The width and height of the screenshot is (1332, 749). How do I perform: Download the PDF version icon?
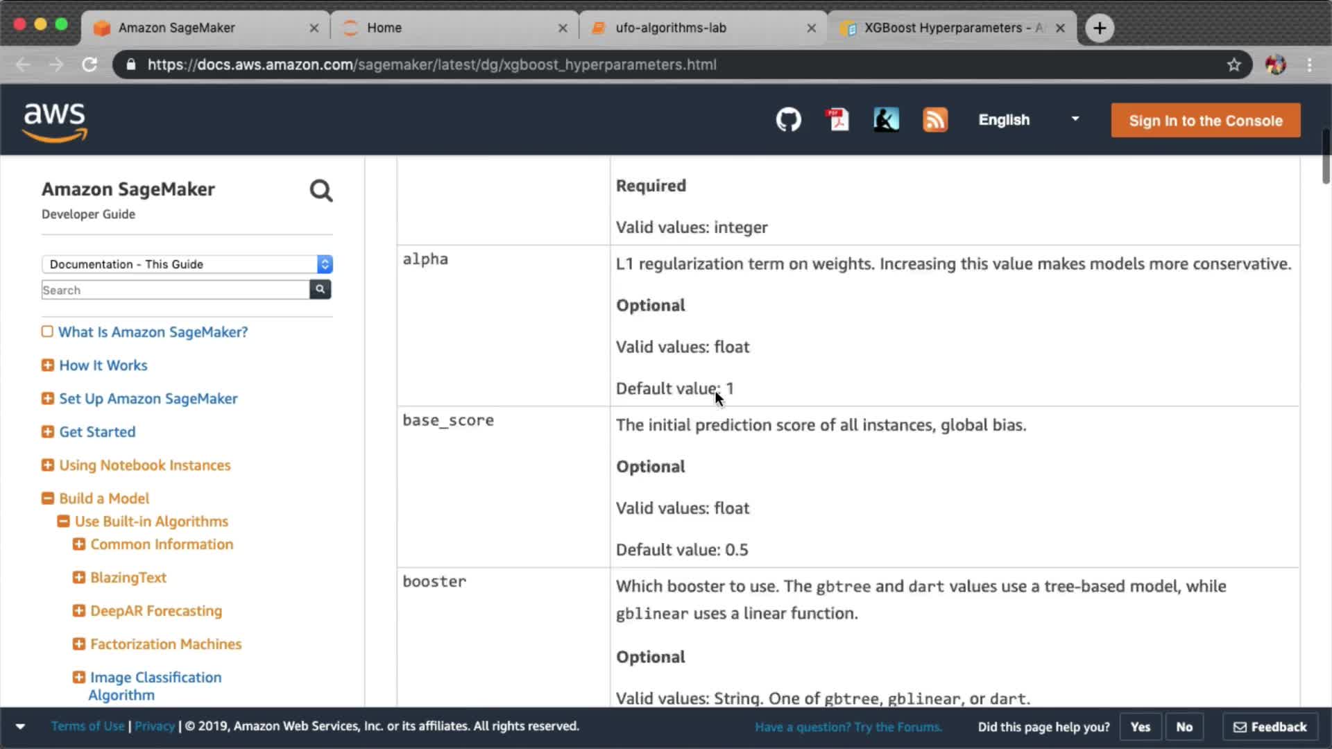(x=838, y=120)
